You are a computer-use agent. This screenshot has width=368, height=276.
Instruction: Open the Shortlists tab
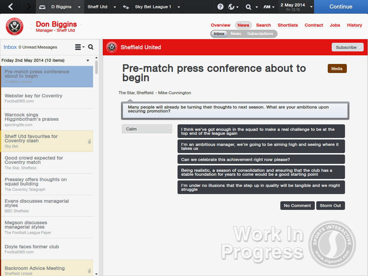[287, 25]
